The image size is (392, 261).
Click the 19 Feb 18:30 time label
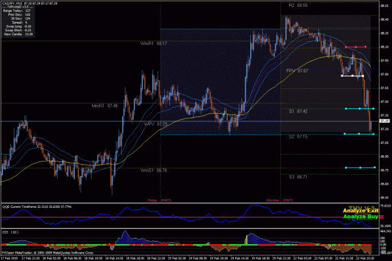pyautogui.click(x=260, y=258)
